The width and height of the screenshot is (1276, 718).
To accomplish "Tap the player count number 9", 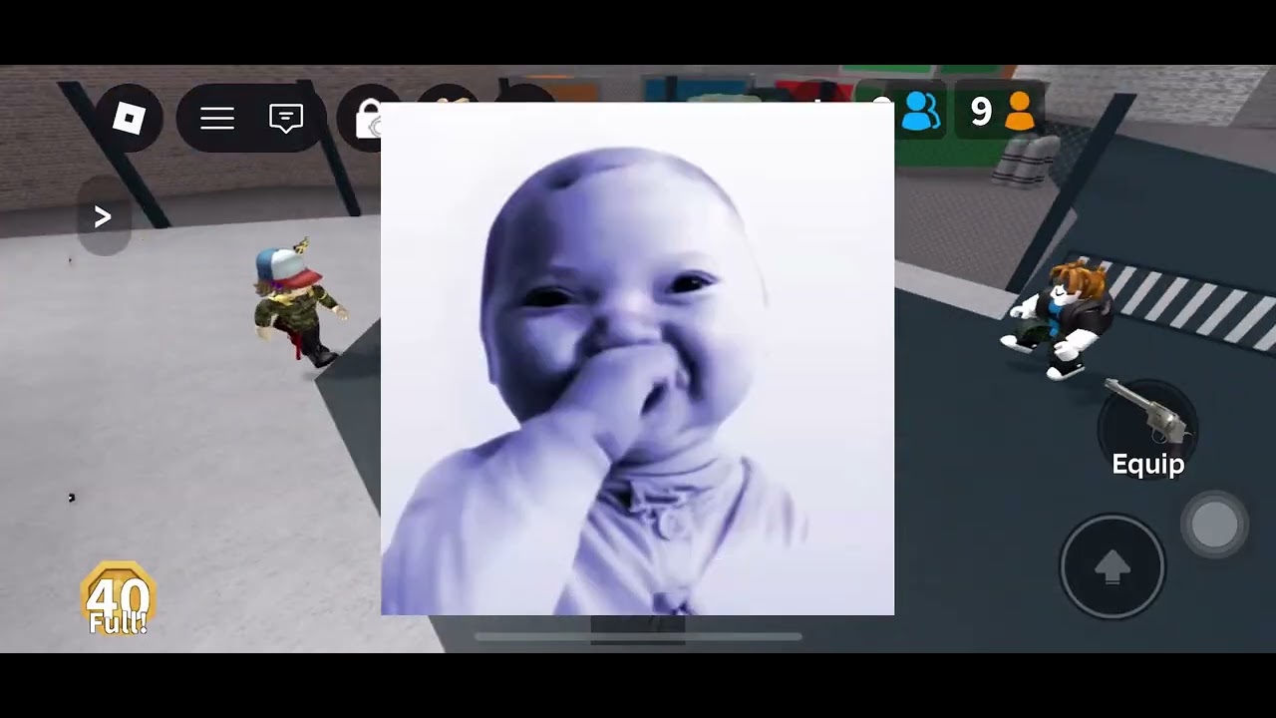I will pos(981,113).
